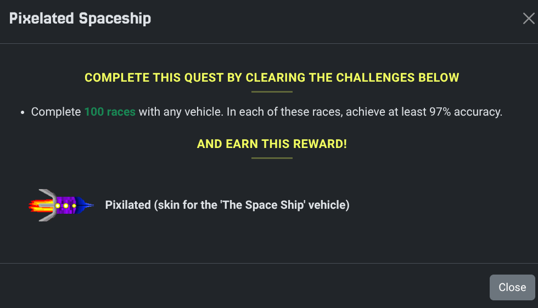Click the X icon in dialog header
This screenshot has width=538, height=308.
pos(528,19)
